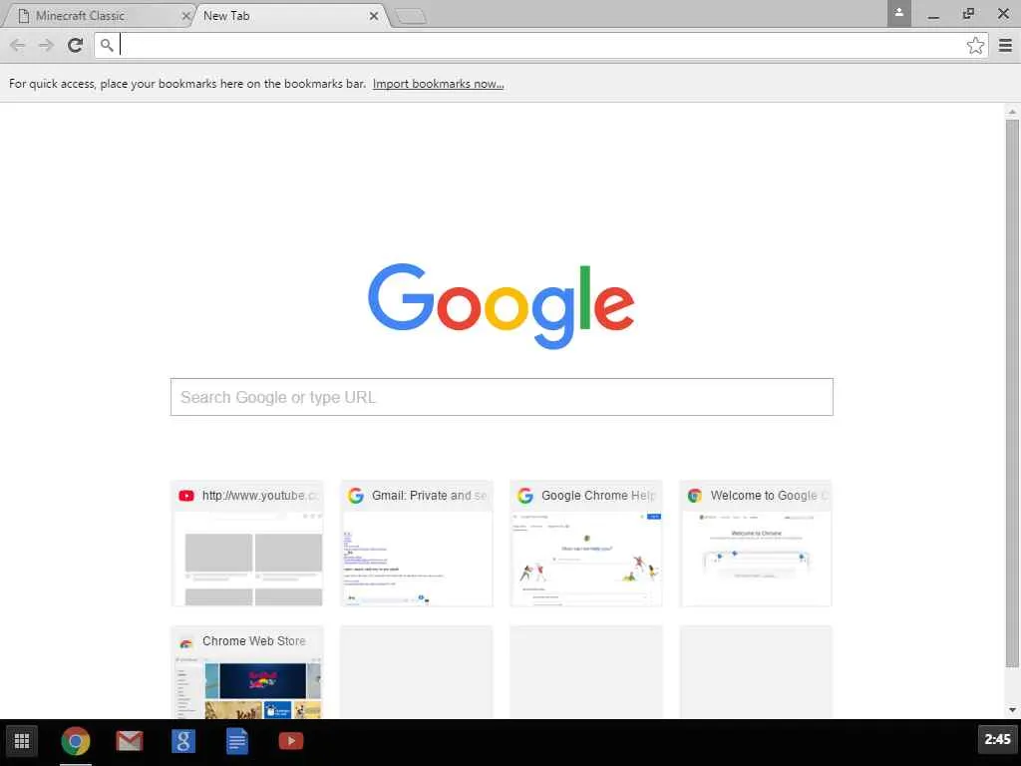Click the Google favicon on Chrome Help tile
This screenshot has height=766, width=1021.
pyautogui.click(x=524, y=496)
